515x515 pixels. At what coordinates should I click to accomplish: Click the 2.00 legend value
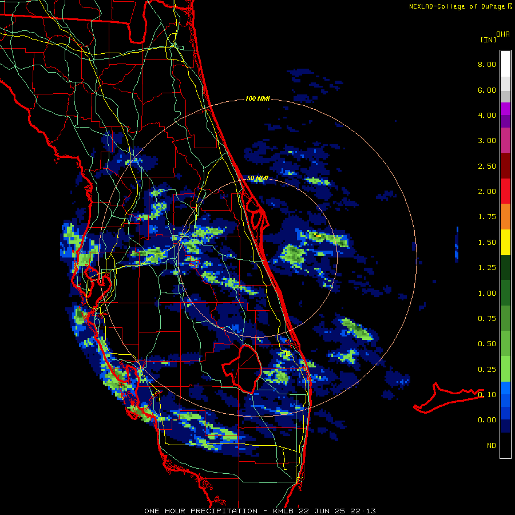point(487,192)
